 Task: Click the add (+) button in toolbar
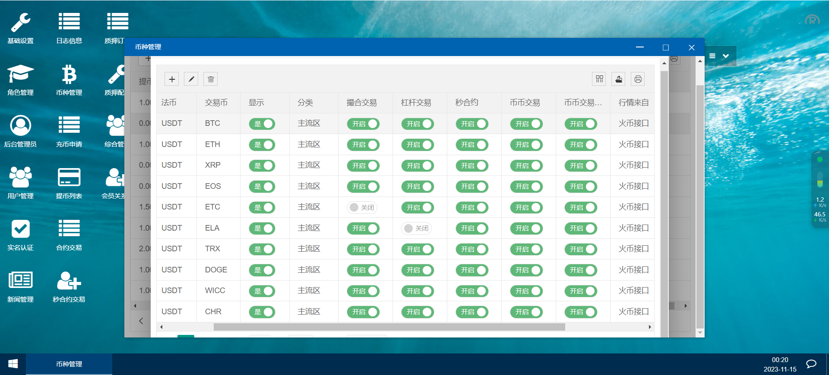click(172, 79)
